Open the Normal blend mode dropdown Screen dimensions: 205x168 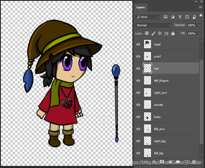pos(153,25)
